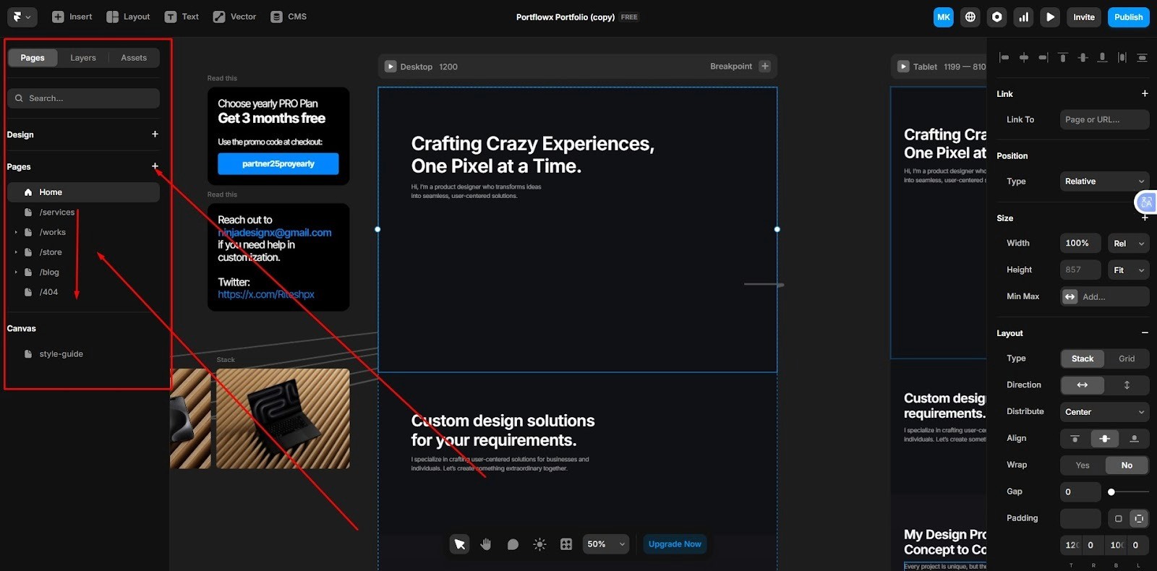Align horizontal centers icon
The image size is (1157, 571).
click(1023, 57)
